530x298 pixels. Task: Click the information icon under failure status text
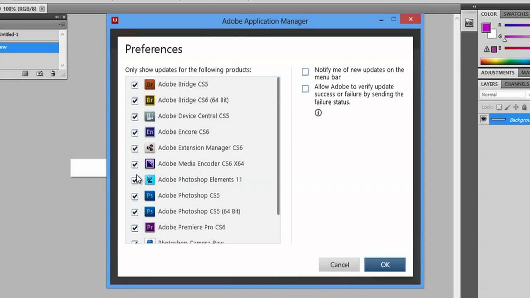click(x=318, y=113)
